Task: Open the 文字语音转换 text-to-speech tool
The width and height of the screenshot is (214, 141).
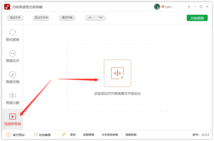Action: (110, 135)
